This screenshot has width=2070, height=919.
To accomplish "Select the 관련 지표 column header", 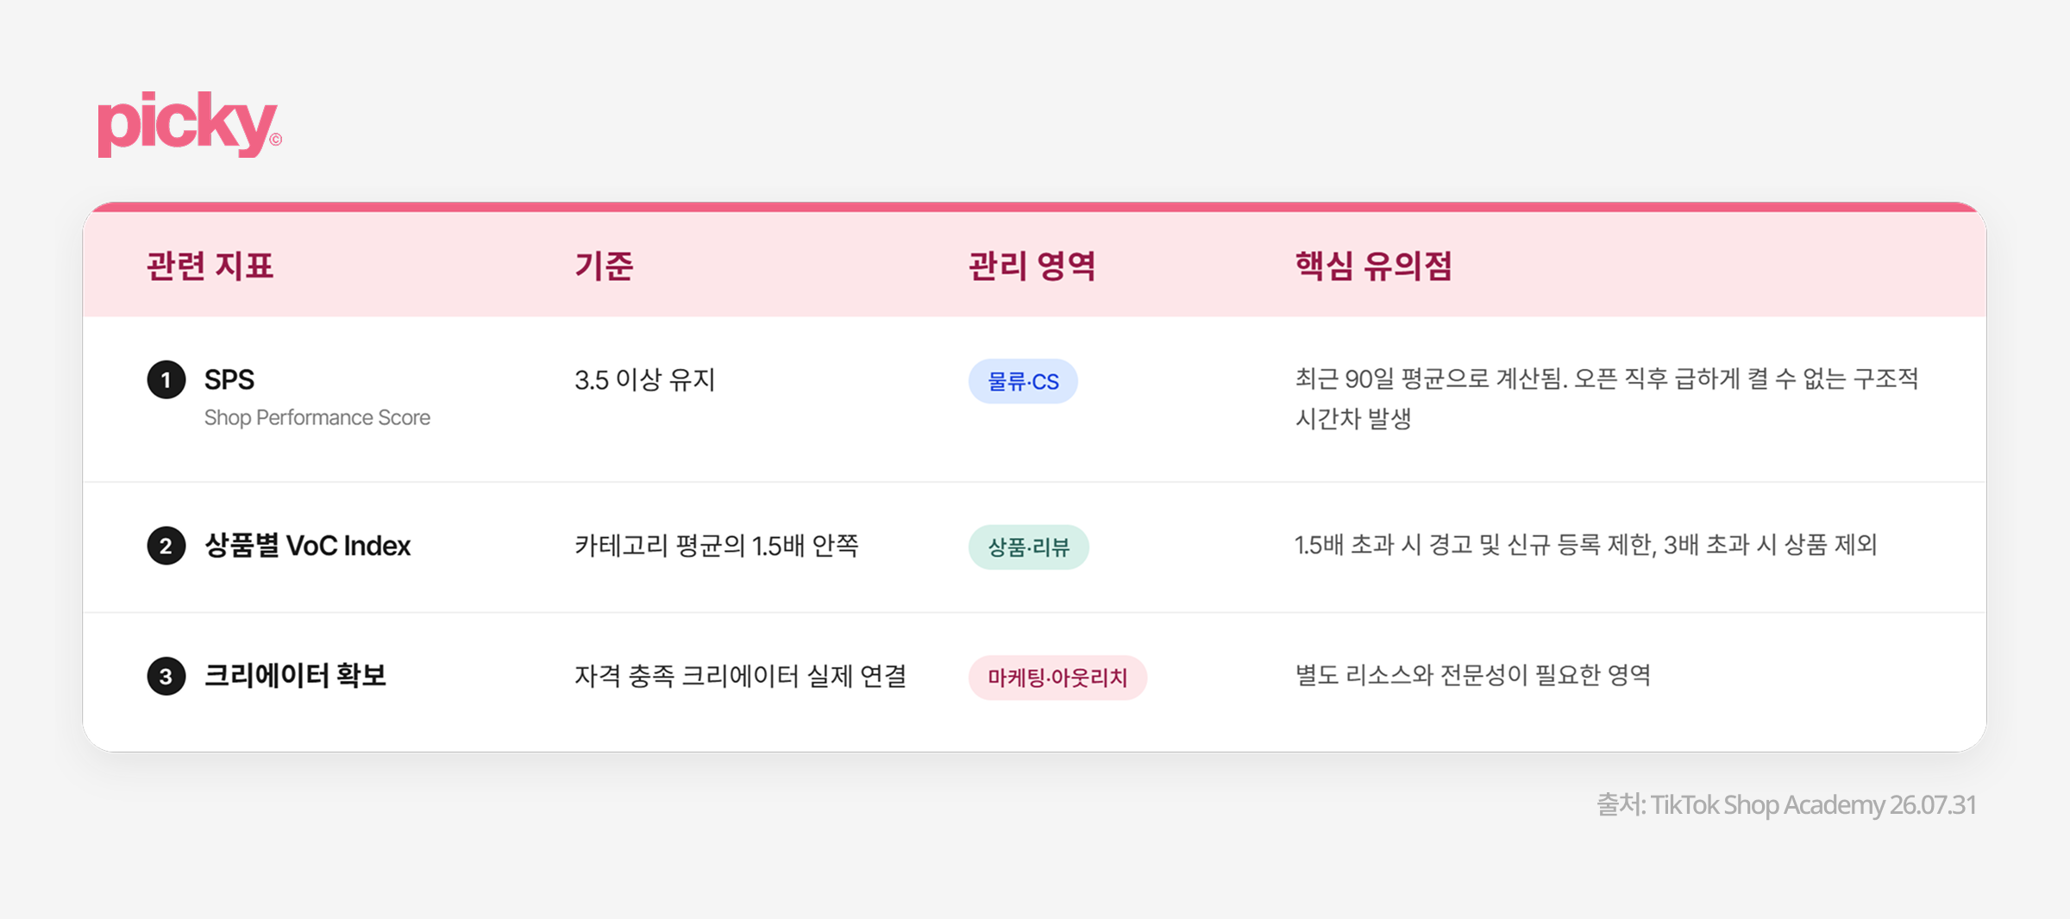I will pyautogui.click(x=210, y=266).
